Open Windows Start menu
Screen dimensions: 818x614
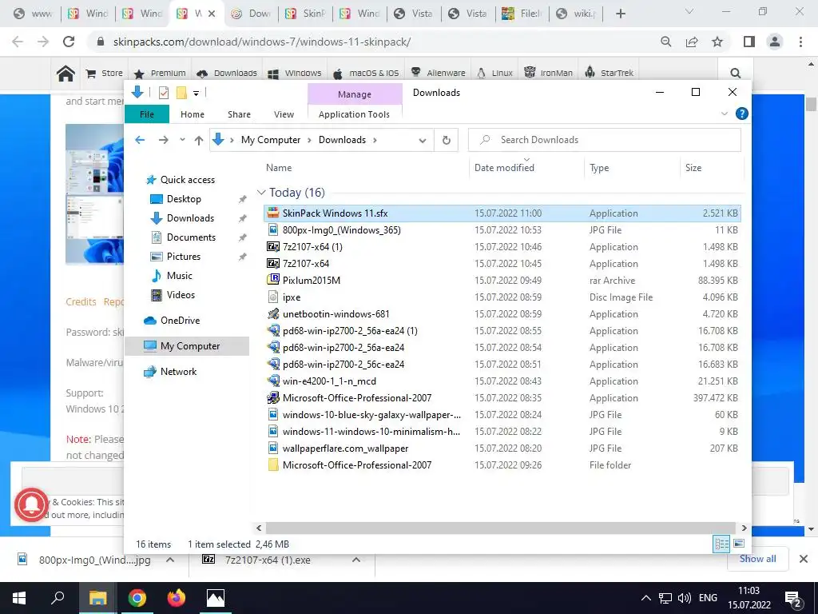pos(19,598)
